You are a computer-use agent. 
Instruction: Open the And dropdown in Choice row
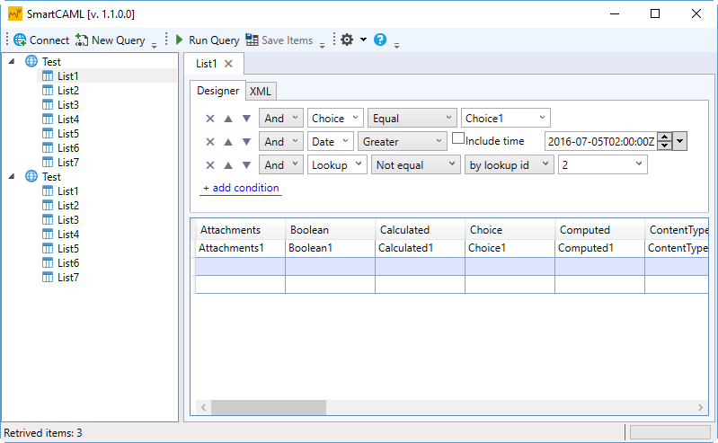[281, 119]
